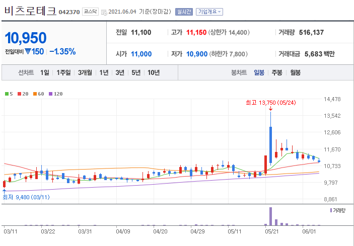354x246 pixels.
Task: Click the 최고 13,750 (05/24) high marker
Action: point(271,103)
